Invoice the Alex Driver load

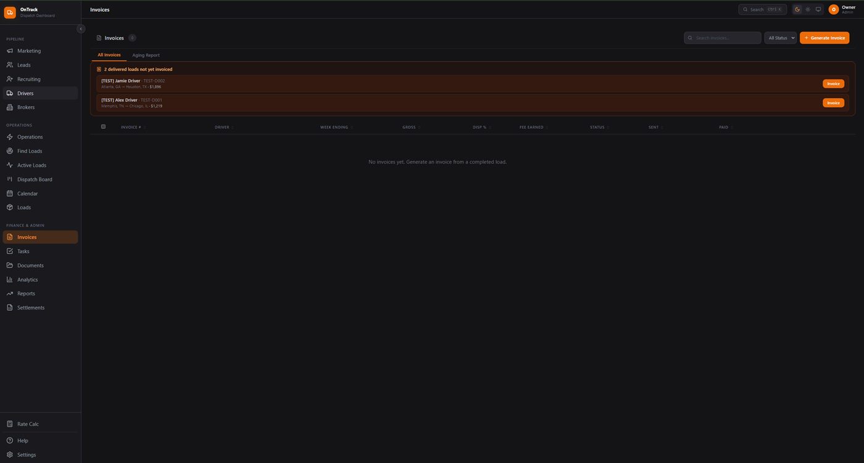[x=833, y=102]
